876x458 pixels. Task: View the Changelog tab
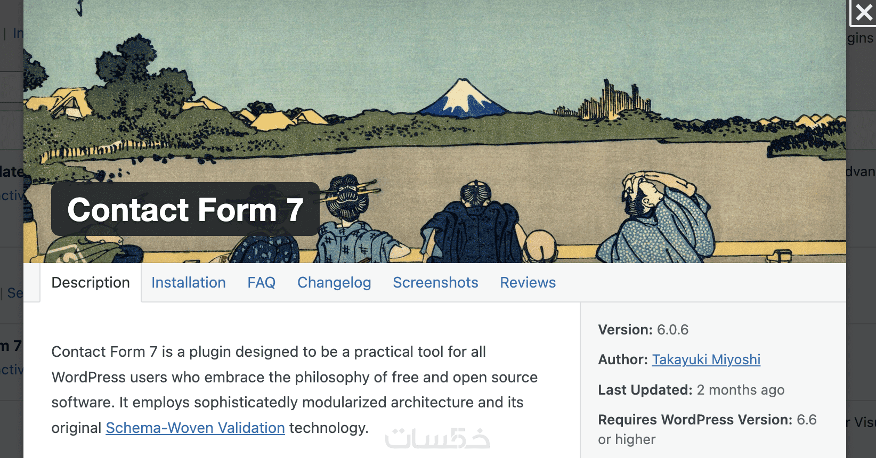[334, 282]
